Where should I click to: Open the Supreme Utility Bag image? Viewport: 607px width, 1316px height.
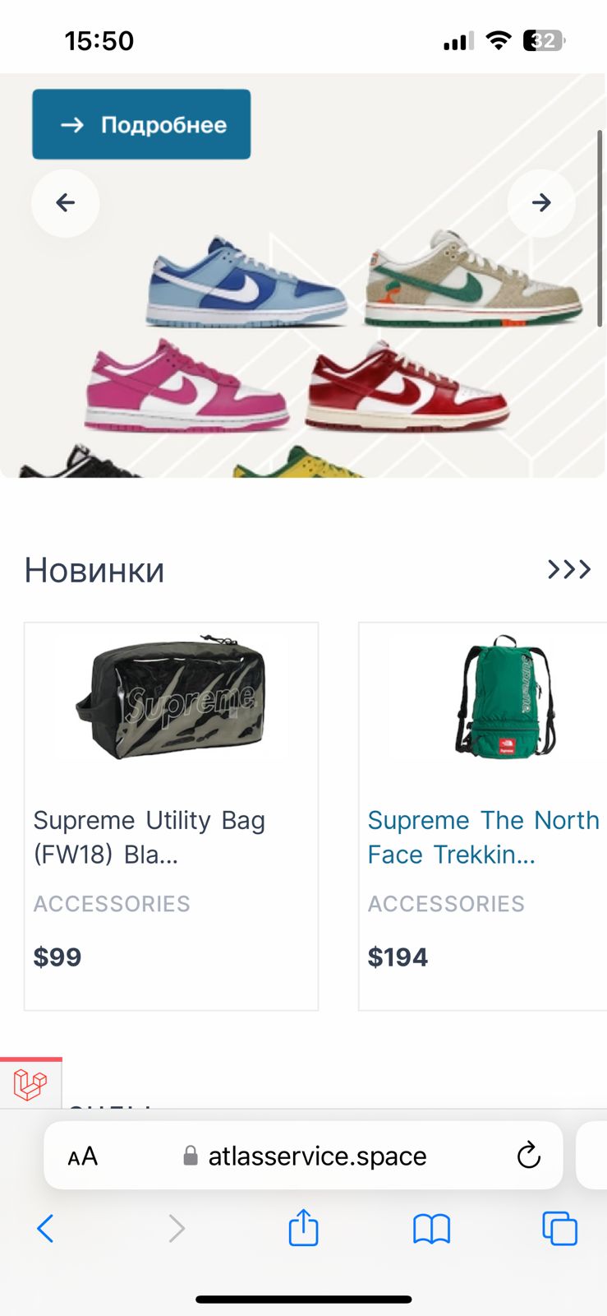tap(172, 701)
